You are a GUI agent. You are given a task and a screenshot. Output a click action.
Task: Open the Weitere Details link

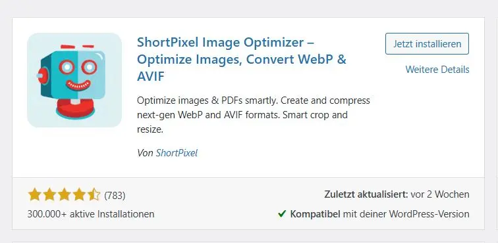(x=437, y=70)
